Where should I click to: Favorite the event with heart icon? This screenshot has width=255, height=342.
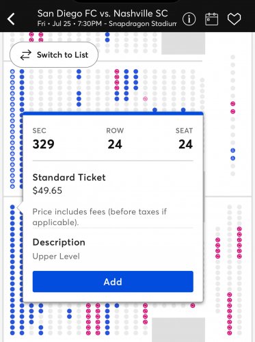coord(234,18)
